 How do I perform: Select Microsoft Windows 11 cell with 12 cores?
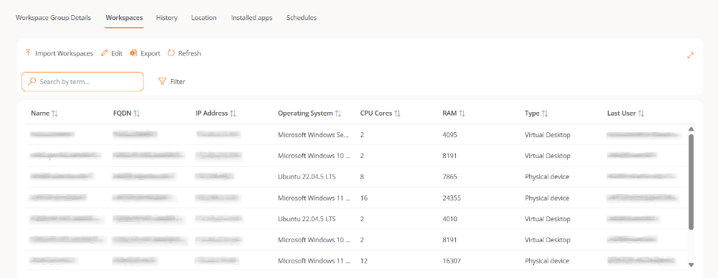[x=314, y=261]
